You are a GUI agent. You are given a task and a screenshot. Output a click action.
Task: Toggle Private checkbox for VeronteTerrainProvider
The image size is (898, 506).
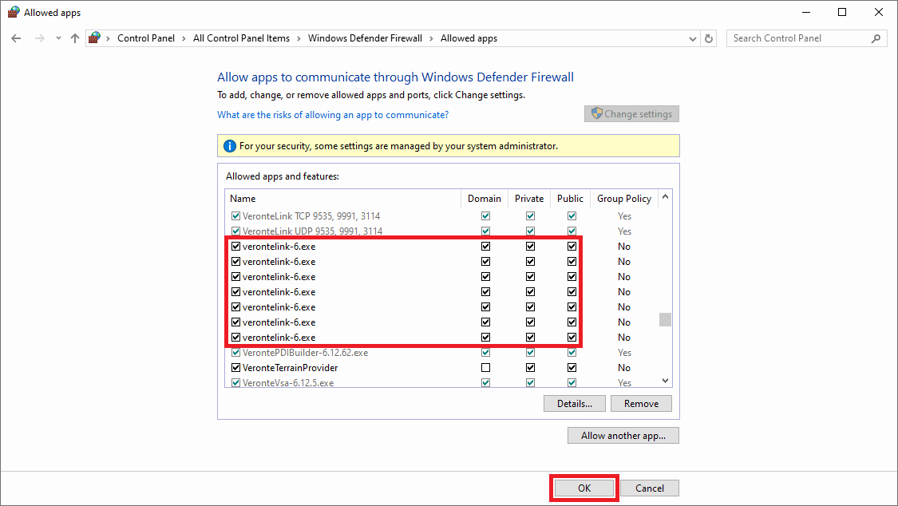click(x=529, y=368)
